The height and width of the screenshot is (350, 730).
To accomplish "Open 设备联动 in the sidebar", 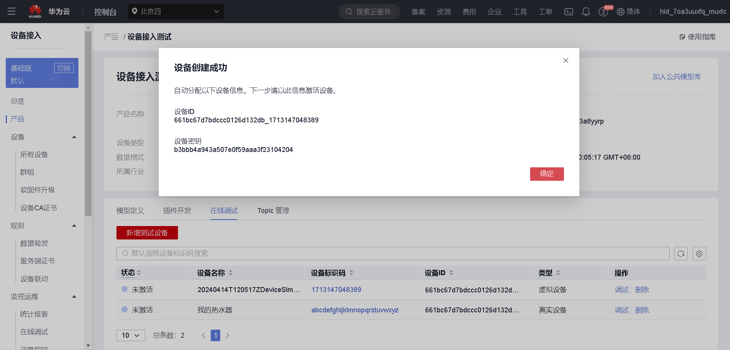I will pyautogui.click(x=34, y=279).
